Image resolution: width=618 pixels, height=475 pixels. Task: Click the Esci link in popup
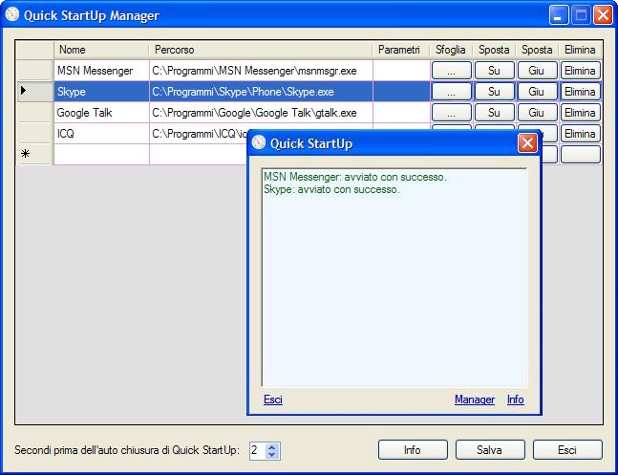[272, 399]
